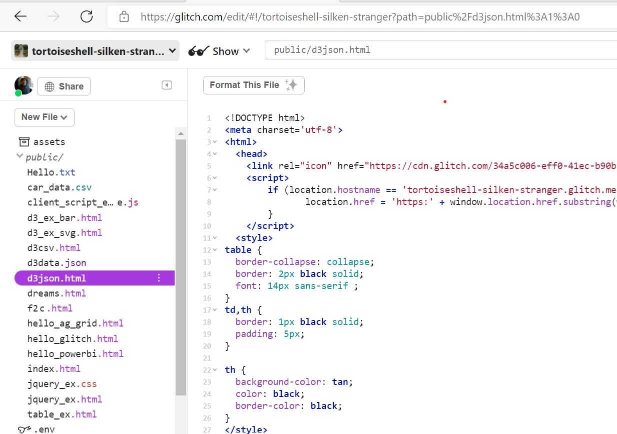
Task: Click the background-color: tan line
Action: click(294, 382)
